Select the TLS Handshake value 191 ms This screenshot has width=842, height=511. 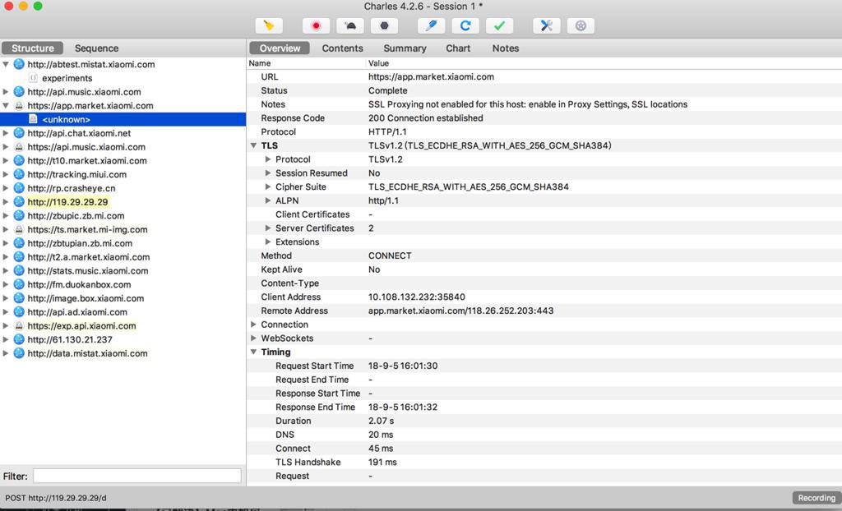(x=382, y=463)
